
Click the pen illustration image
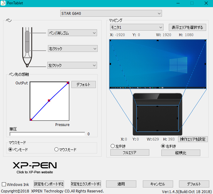click(27, 47)
